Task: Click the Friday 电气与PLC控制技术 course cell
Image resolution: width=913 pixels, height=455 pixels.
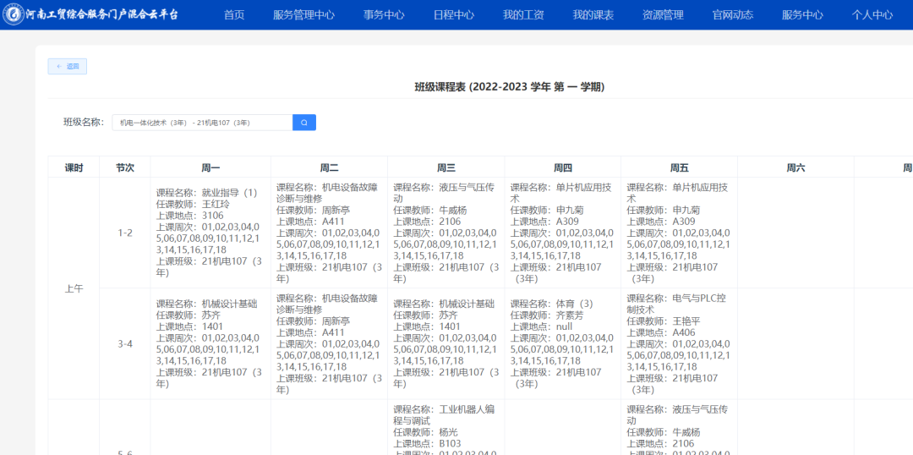Action: 679,343
